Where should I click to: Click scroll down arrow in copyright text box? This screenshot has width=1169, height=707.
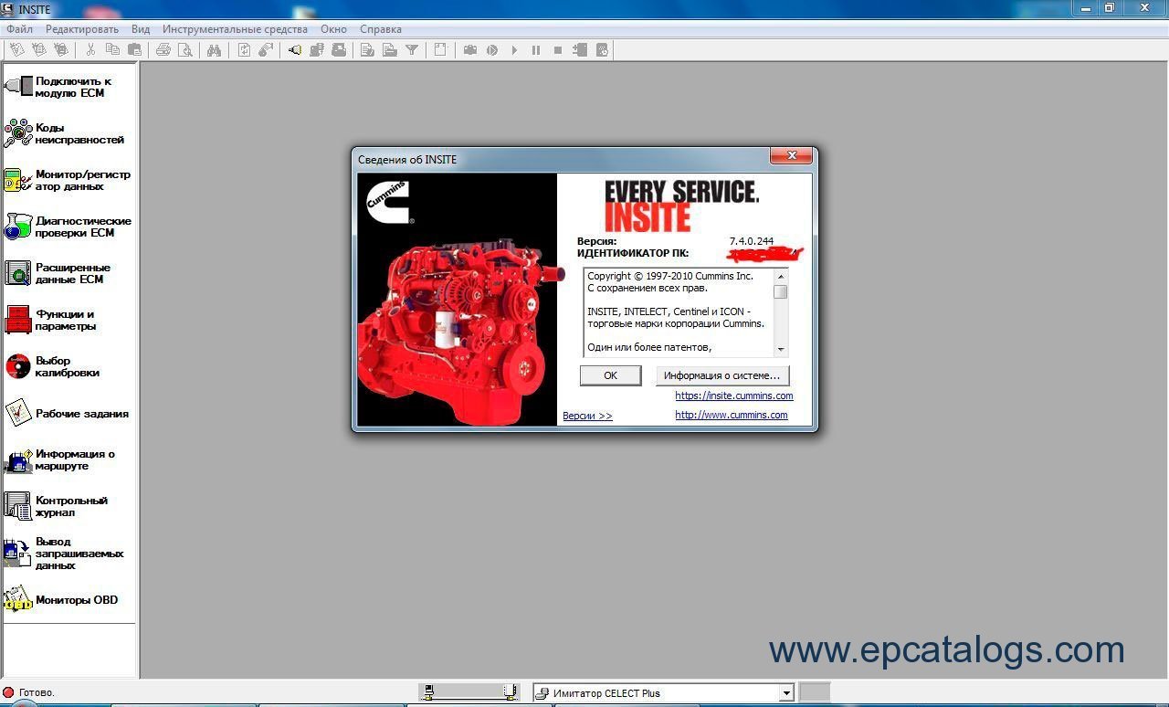point(780,349)
